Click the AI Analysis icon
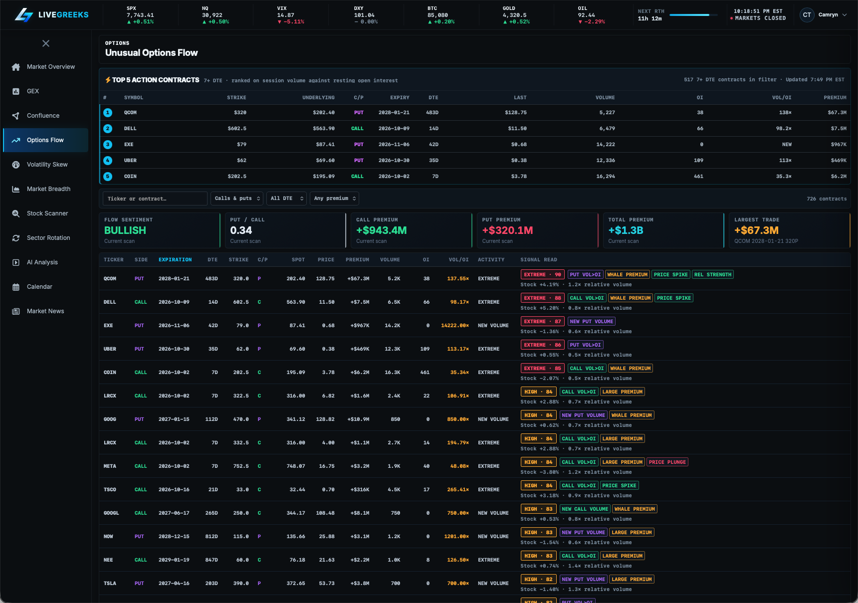This screenshot has height=603, width=858. (x=16, y=262)
